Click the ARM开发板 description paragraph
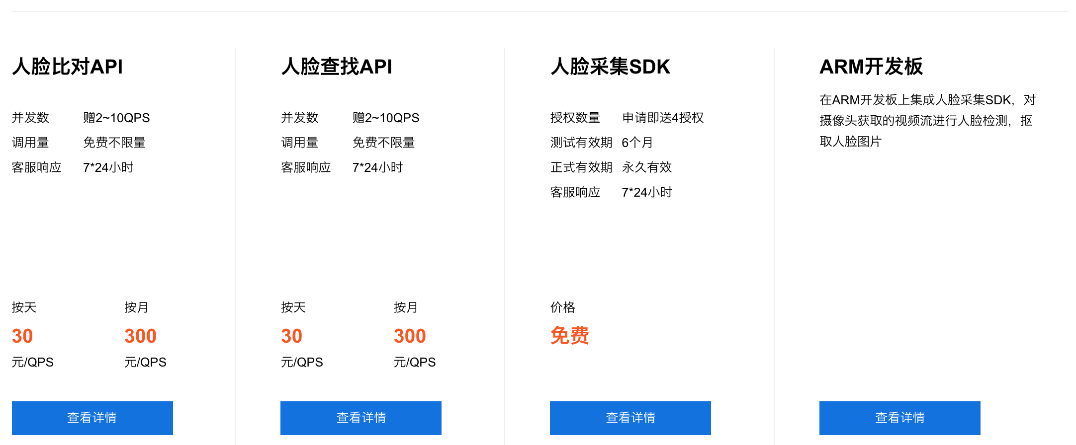 coord(928,121)
